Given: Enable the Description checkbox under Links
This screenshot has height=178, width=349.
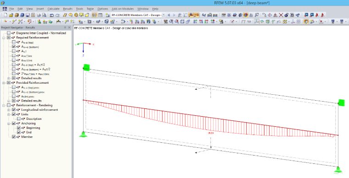Looking at the screenshot, I should 19,119.
